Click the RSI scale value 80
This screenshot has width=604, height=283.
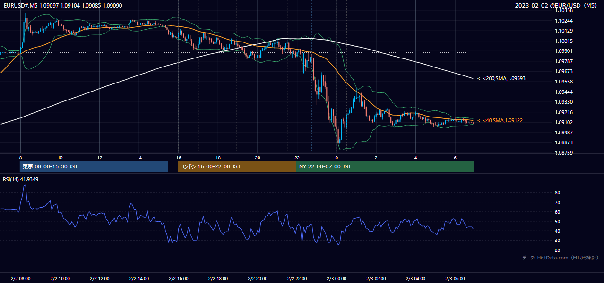coord(557,193)
